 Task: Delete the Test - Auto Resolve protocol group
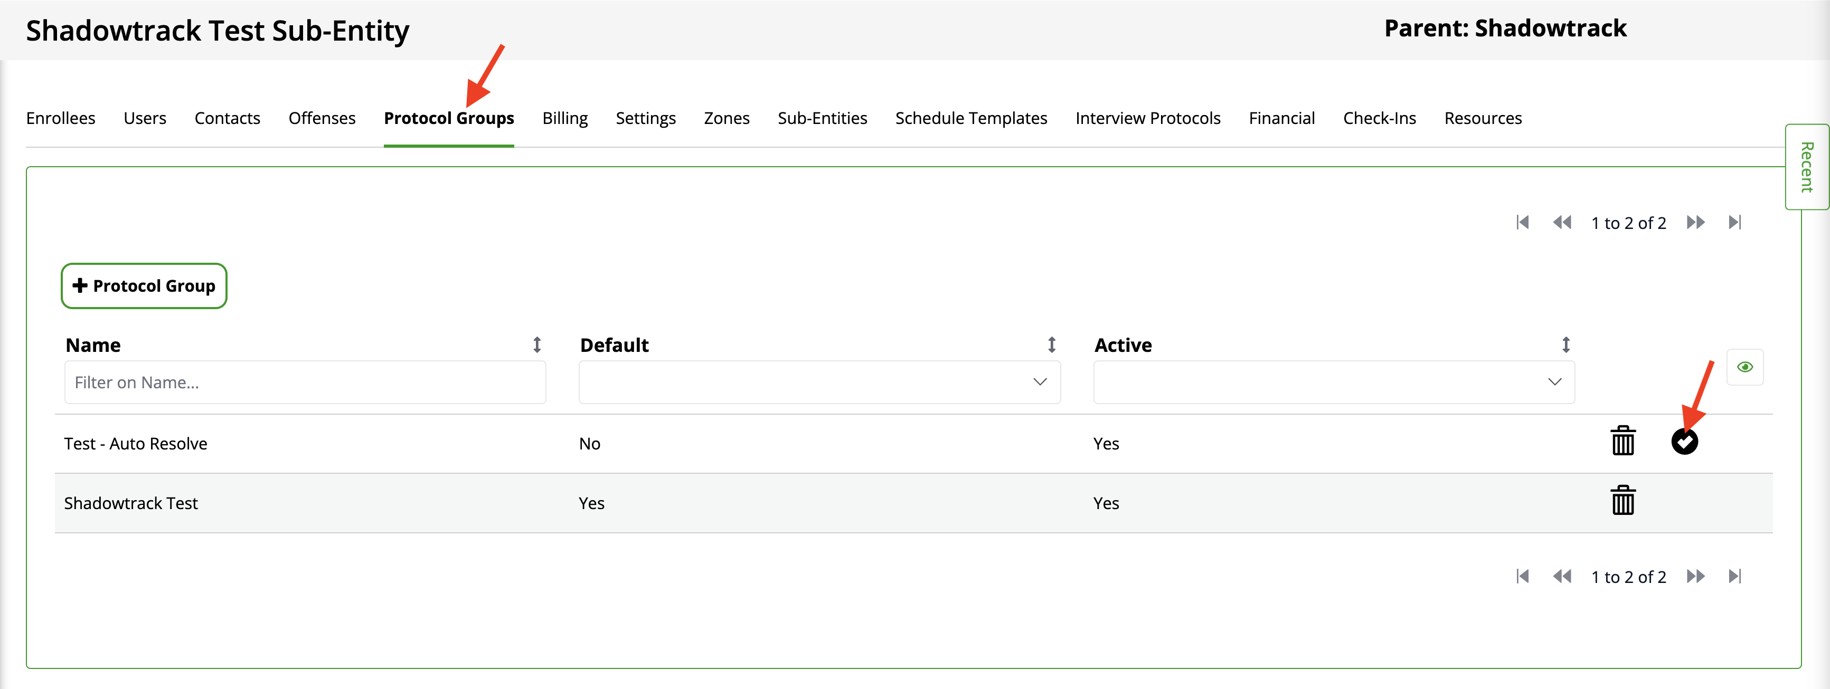[x=1623, y=442]
